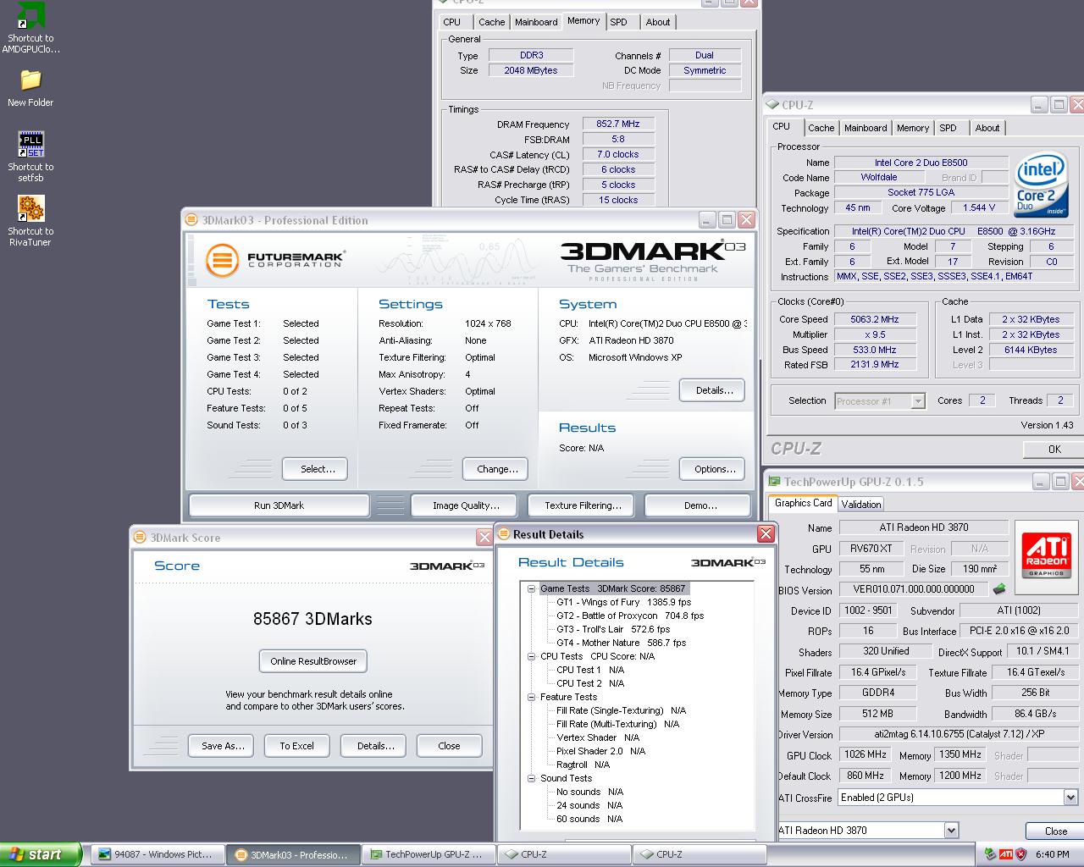Click Options under Results in 3DMark03
Image resolution: width=1084 pixels, height=867 pixels.
714,469
